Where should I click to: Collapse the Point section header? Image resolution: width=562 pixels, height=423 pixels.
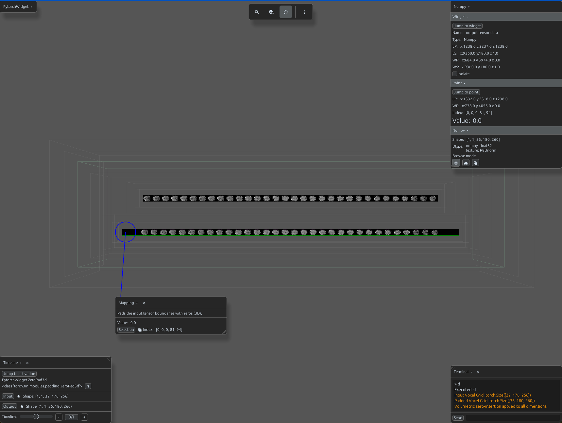click(506, 83)
